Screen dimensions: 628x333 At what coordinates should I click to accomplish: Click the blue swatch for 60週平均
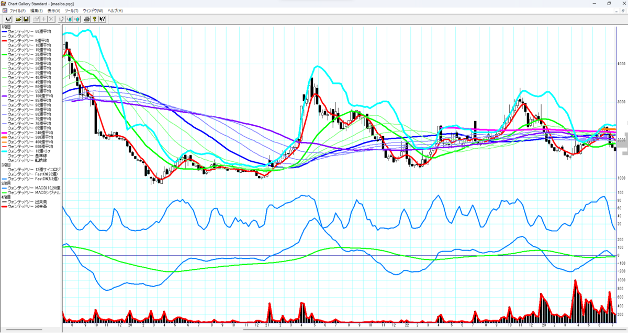tap(4, 31)
